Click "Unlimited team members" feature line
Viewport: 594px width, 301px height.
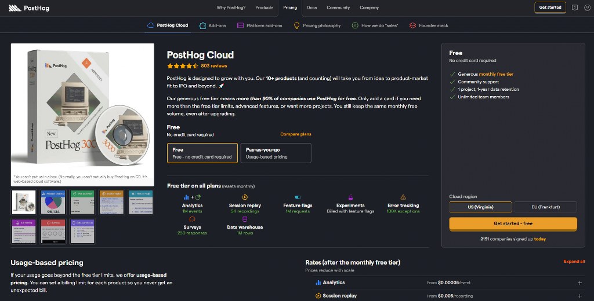(483, 97)
